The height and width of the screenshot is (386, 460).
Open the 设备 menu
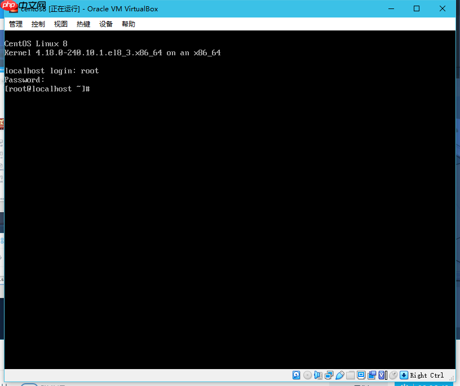(105, 24)
